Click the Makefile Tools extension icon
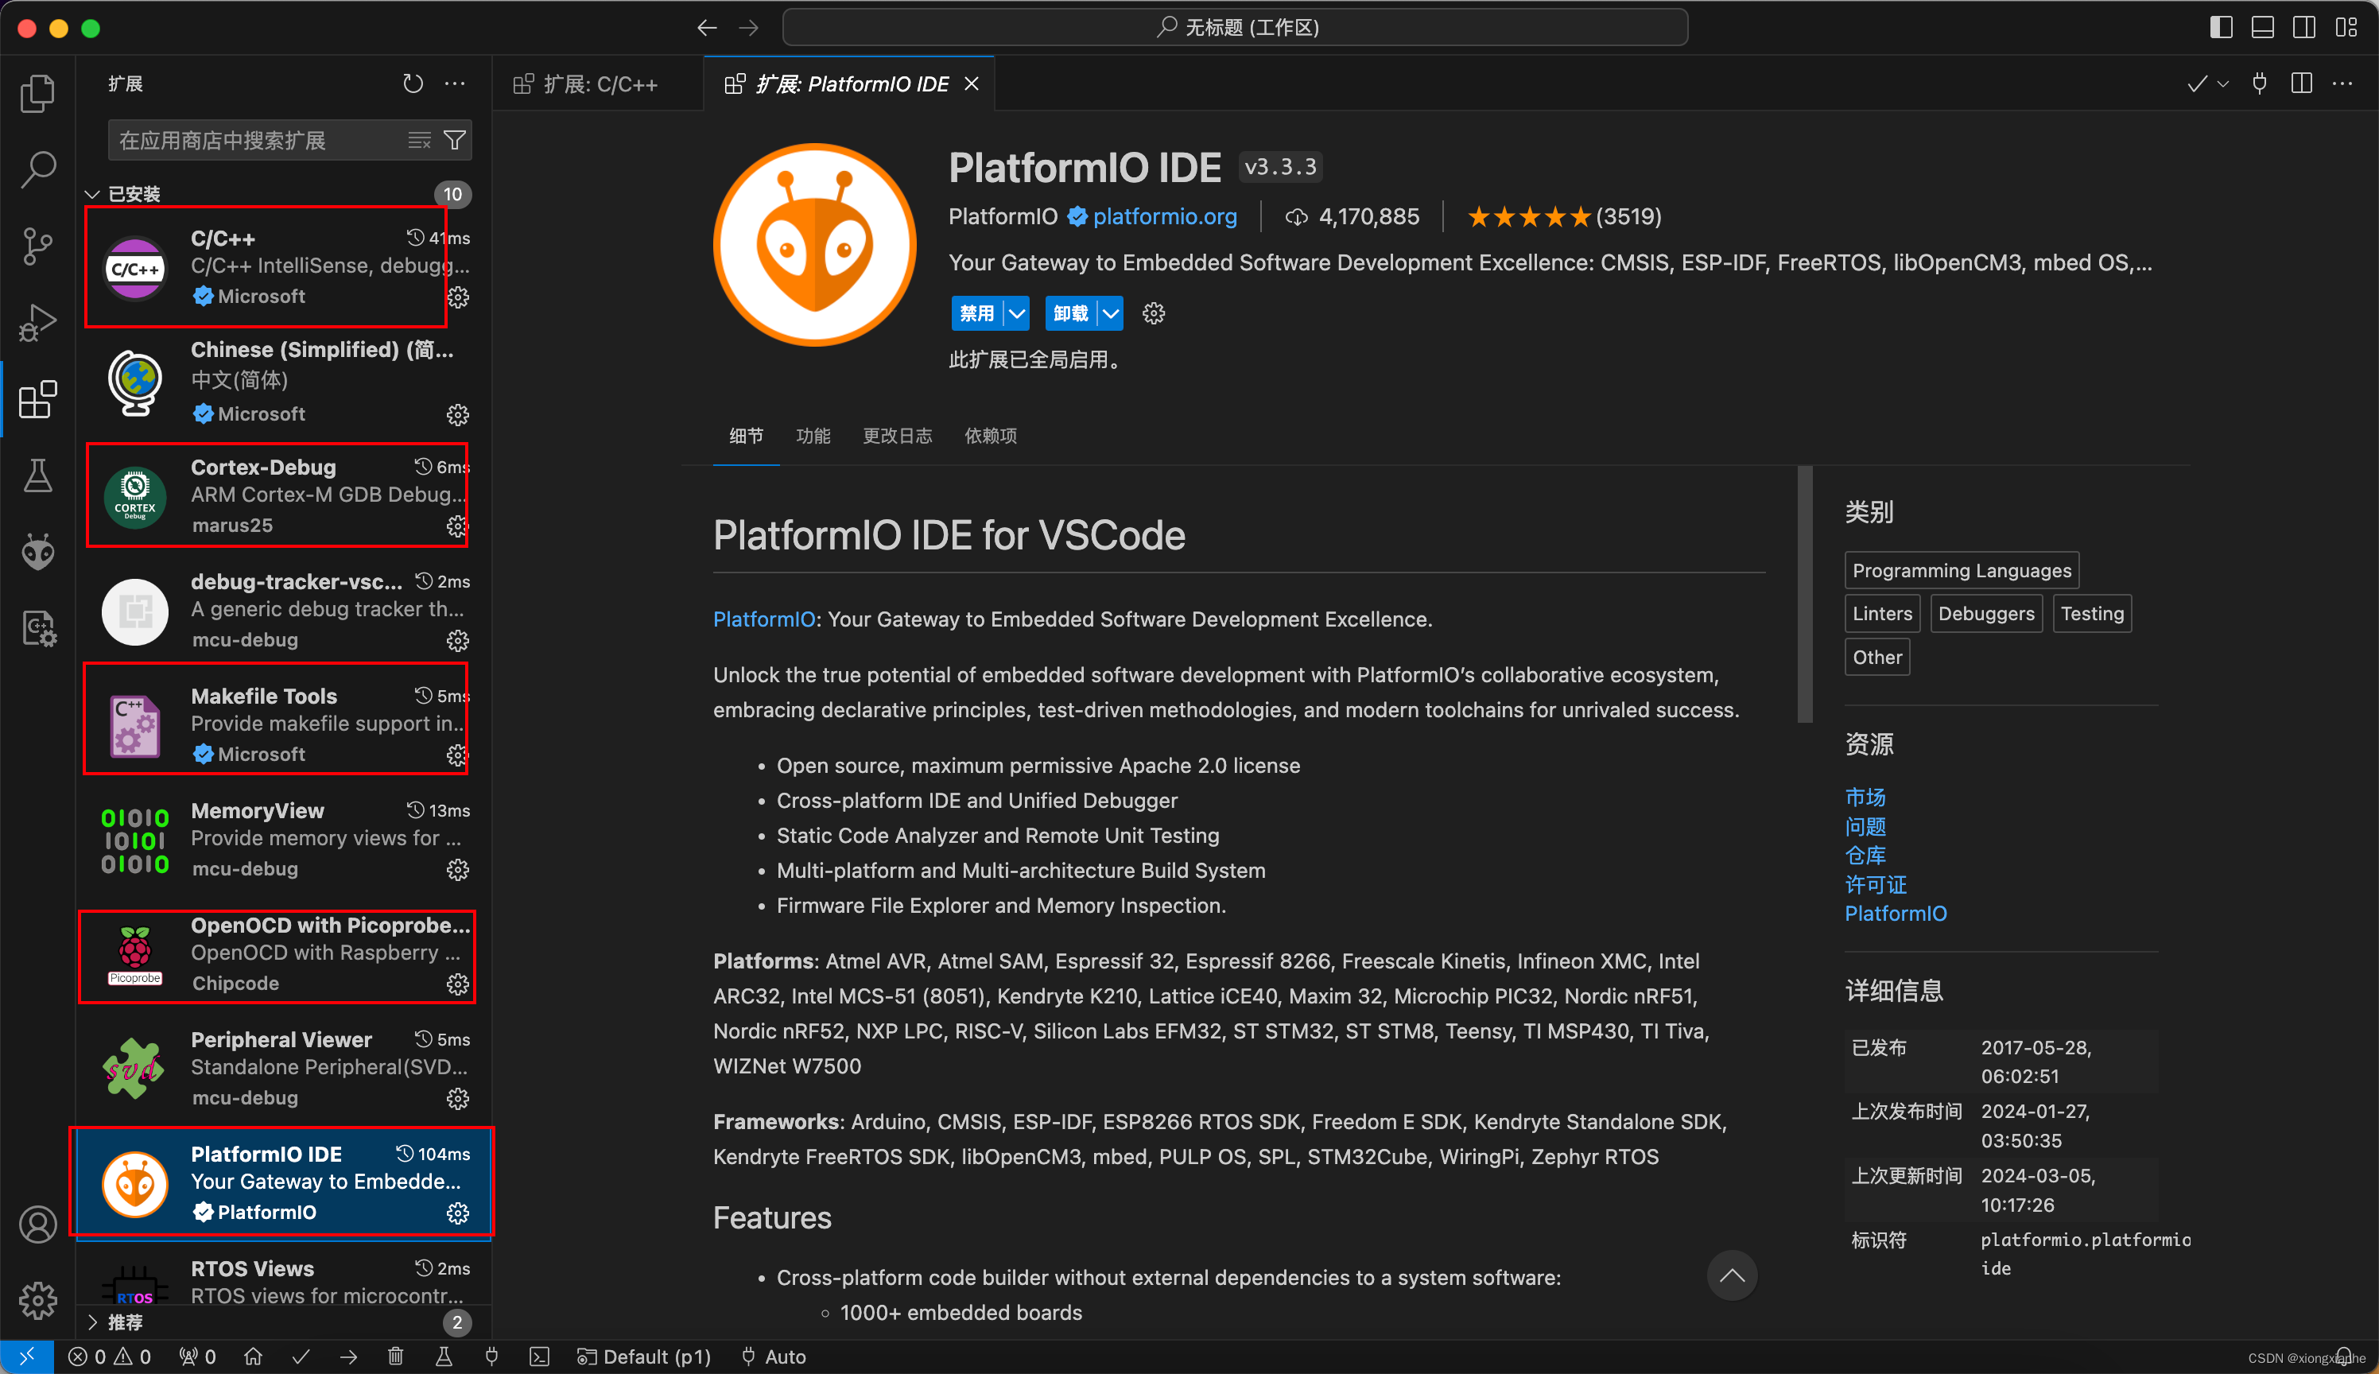 [134, 723]
